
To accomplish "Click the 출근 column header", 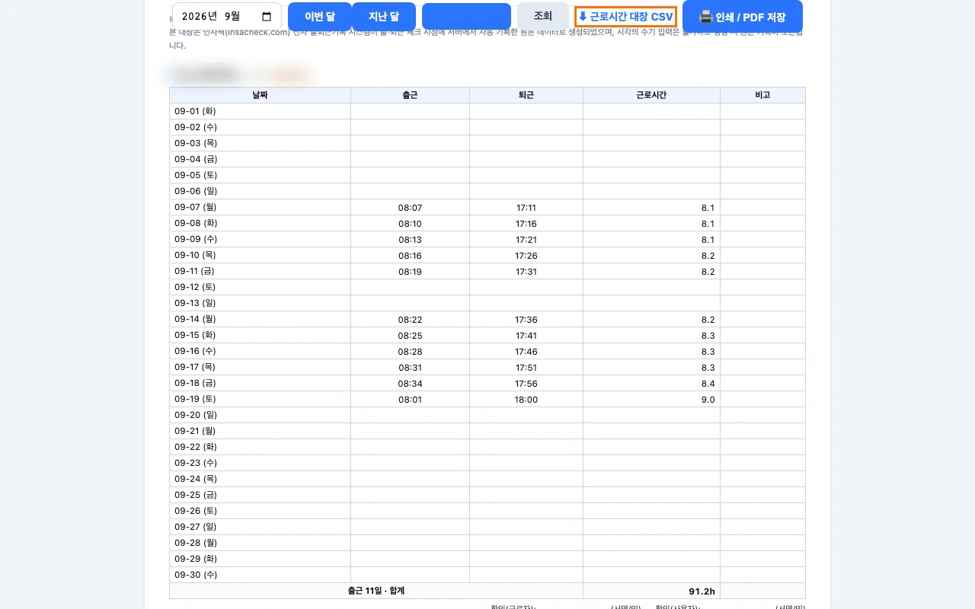I will tap(410, 95).
